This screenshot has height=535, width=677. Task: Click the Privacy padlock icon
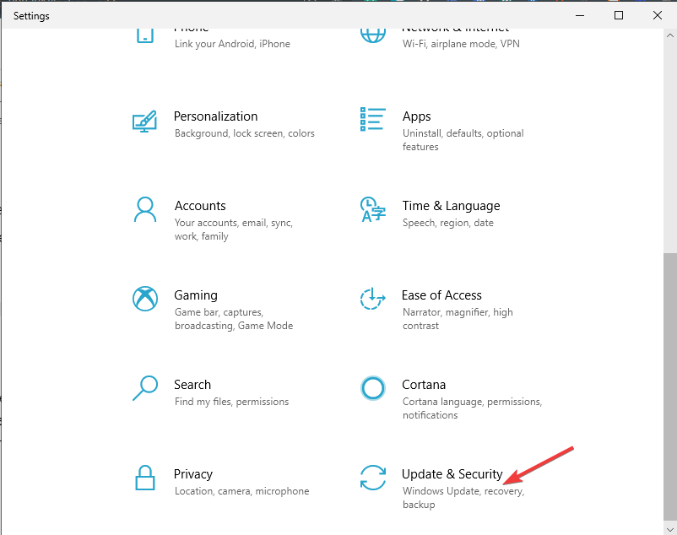pyautogui.click(x=145, y=478)
